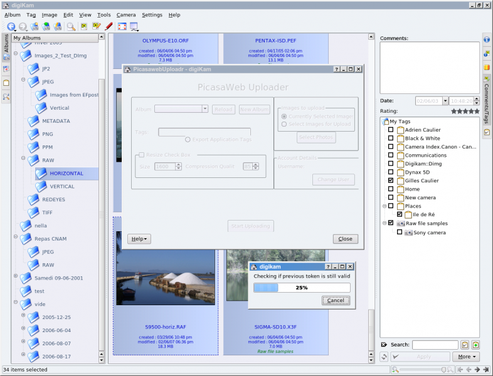Open the magnifier search tool in the toolbar

[x=72, y=27]
